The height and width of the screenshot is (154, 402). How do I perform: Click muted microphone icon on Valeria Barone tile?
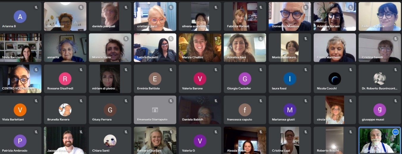pos(216,70)
